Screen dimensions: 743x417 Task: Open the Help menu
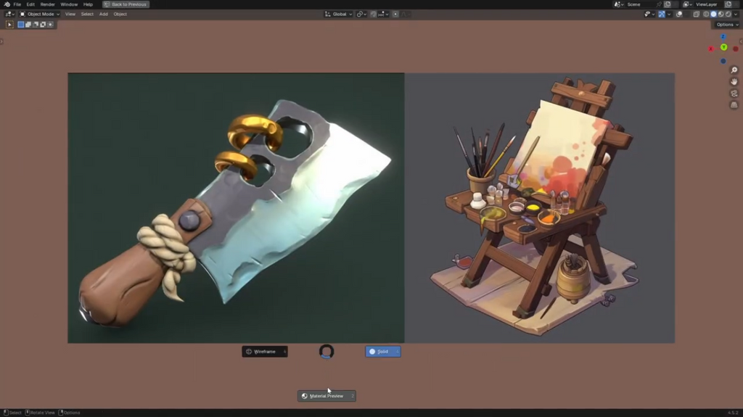88,4
